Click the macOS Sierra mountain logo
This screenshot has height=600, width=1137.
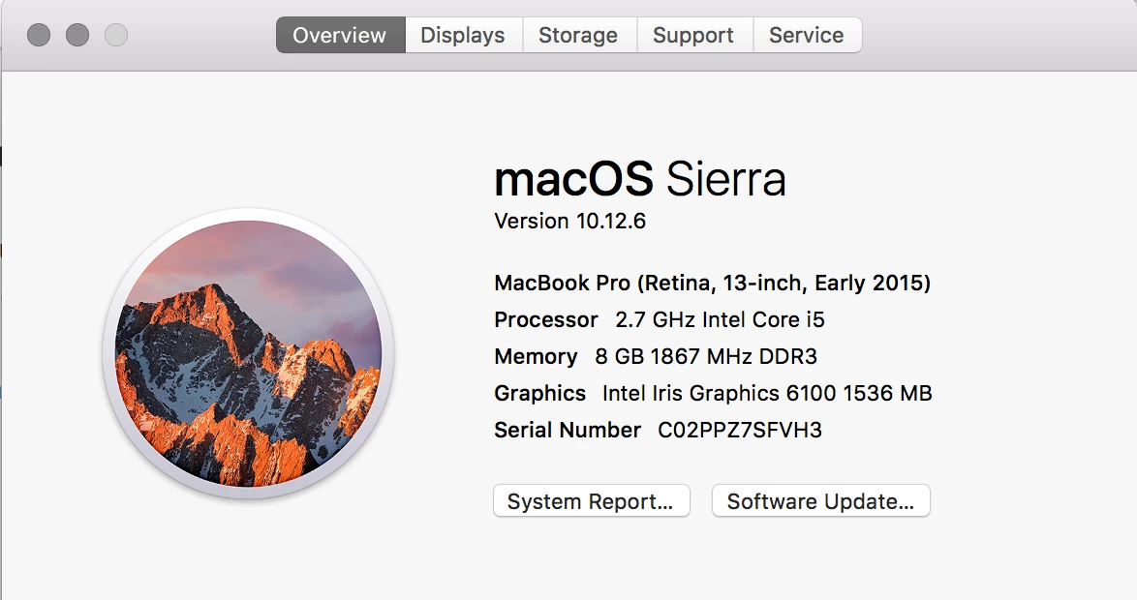248,353
